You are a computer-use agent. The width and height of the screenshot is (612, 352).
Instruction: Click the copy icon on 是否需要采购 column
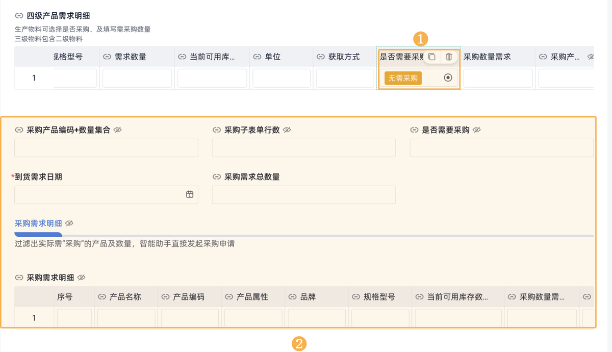pos(431,57)
